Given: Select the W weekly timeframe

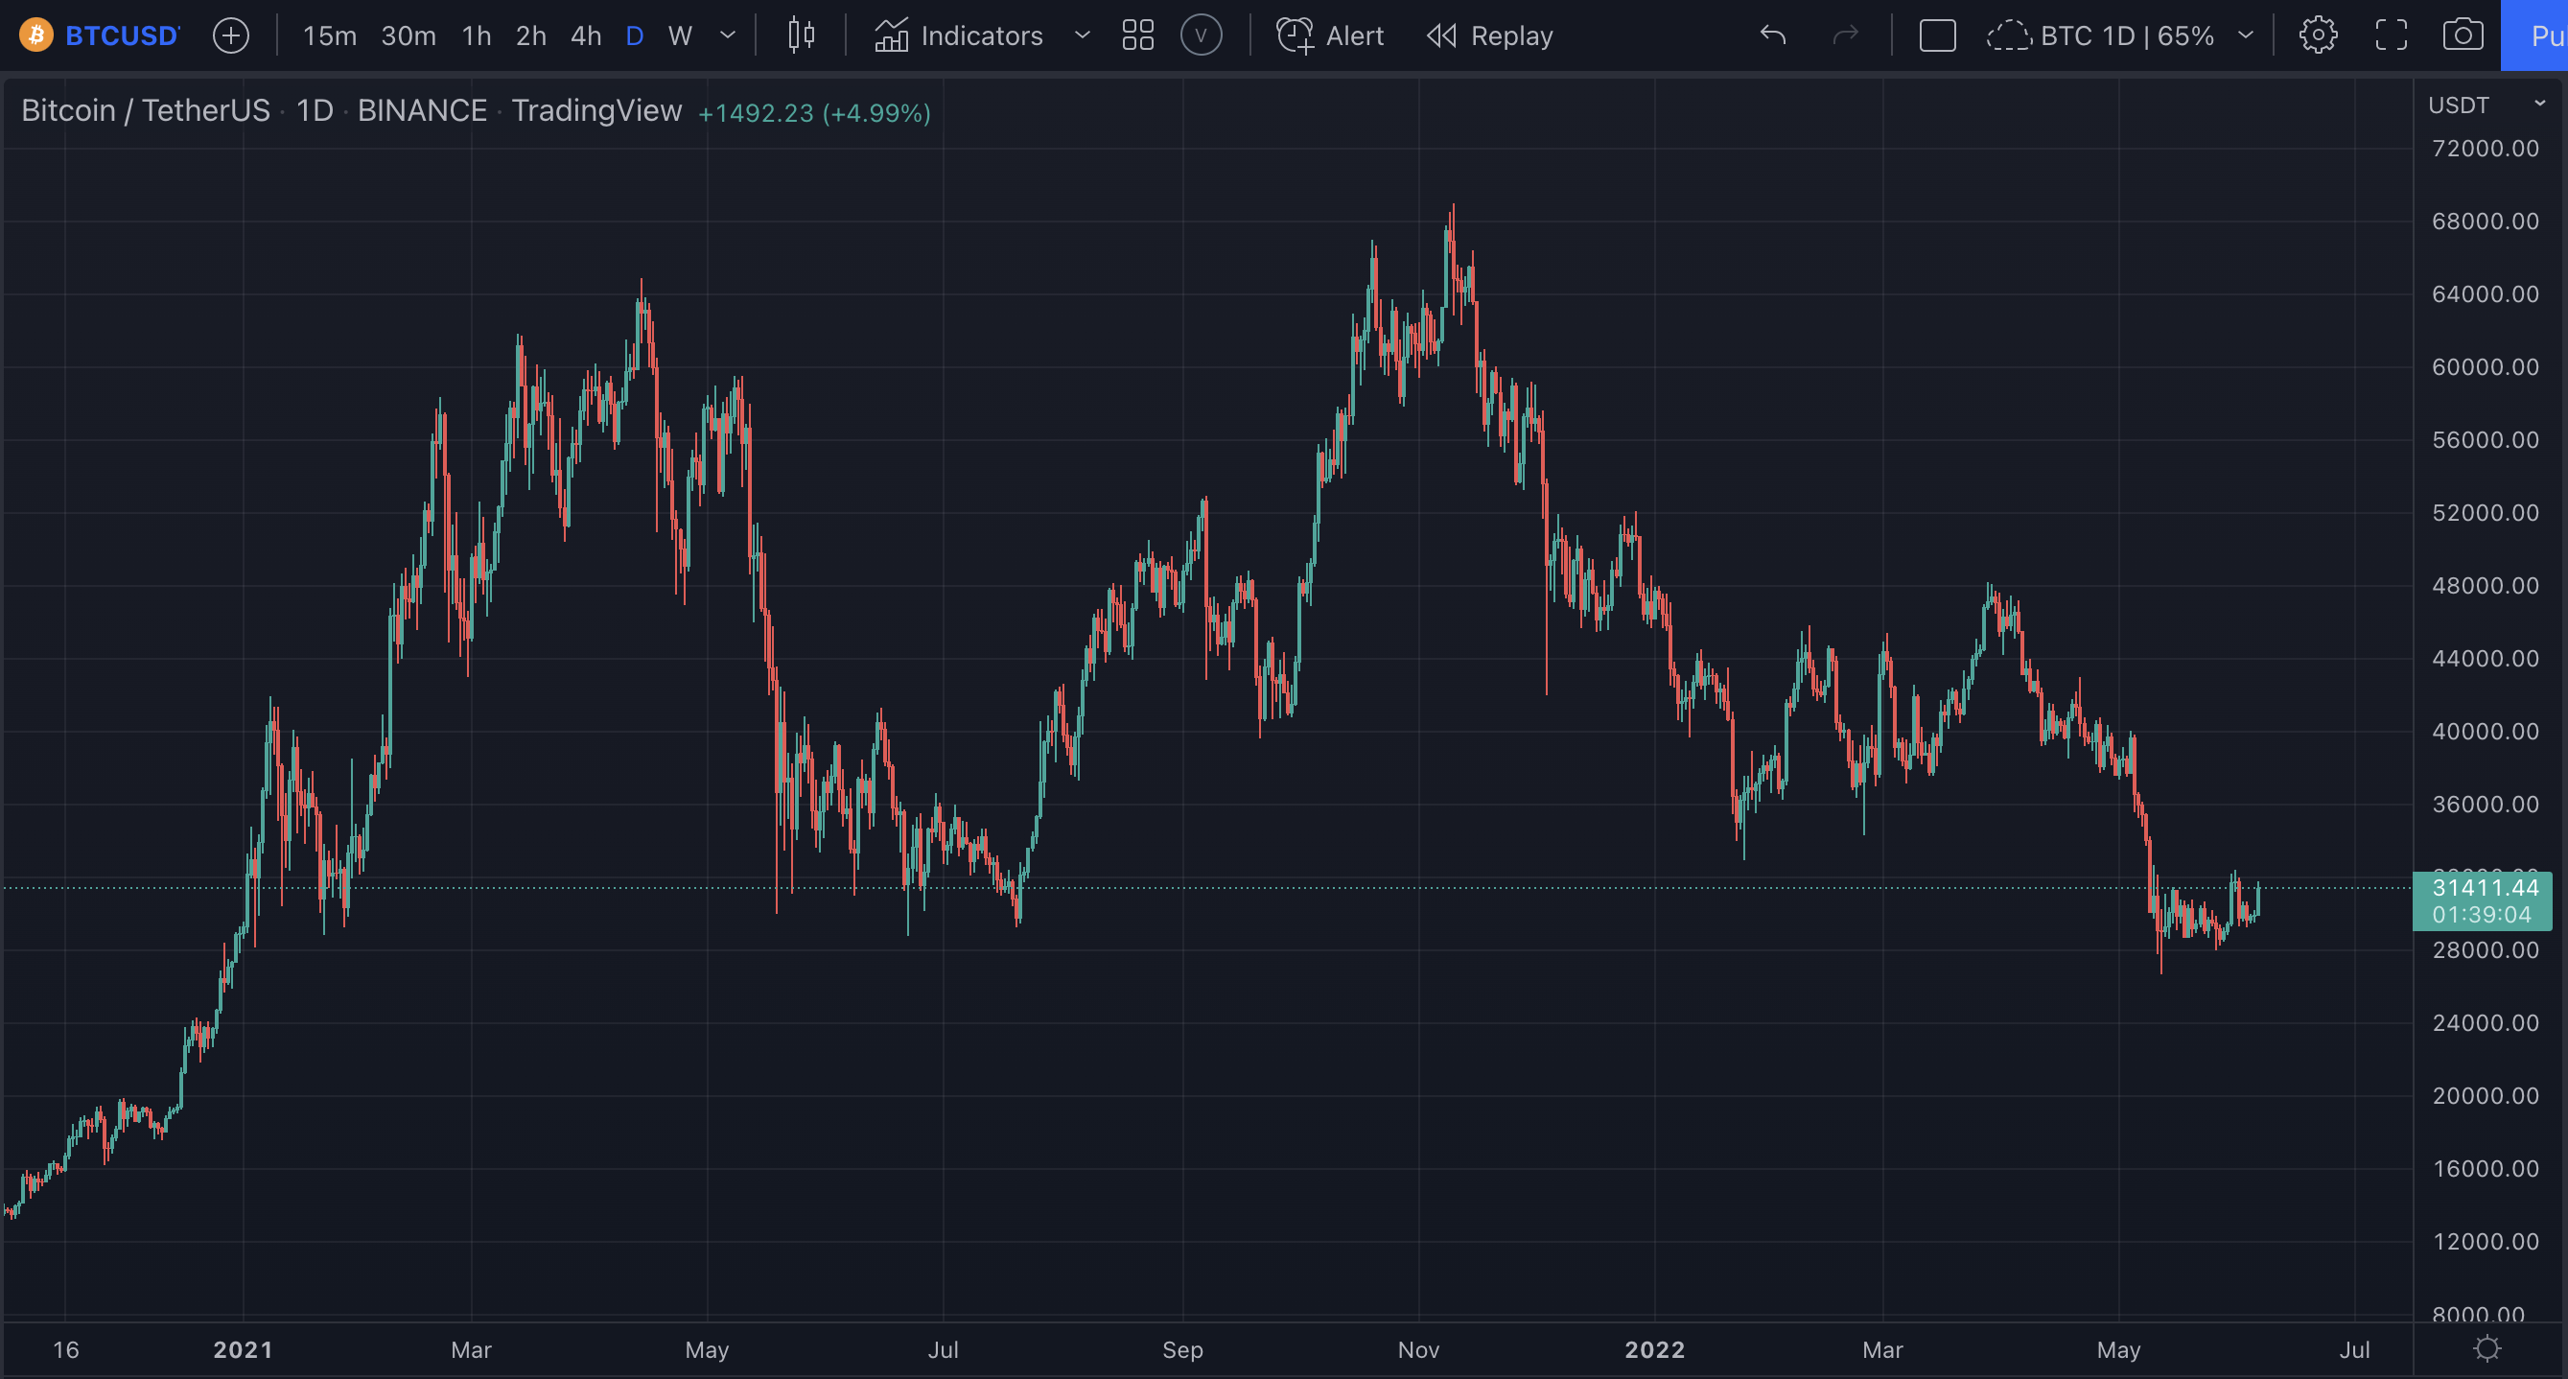Looking at the screenshot, I should (680, 35).
